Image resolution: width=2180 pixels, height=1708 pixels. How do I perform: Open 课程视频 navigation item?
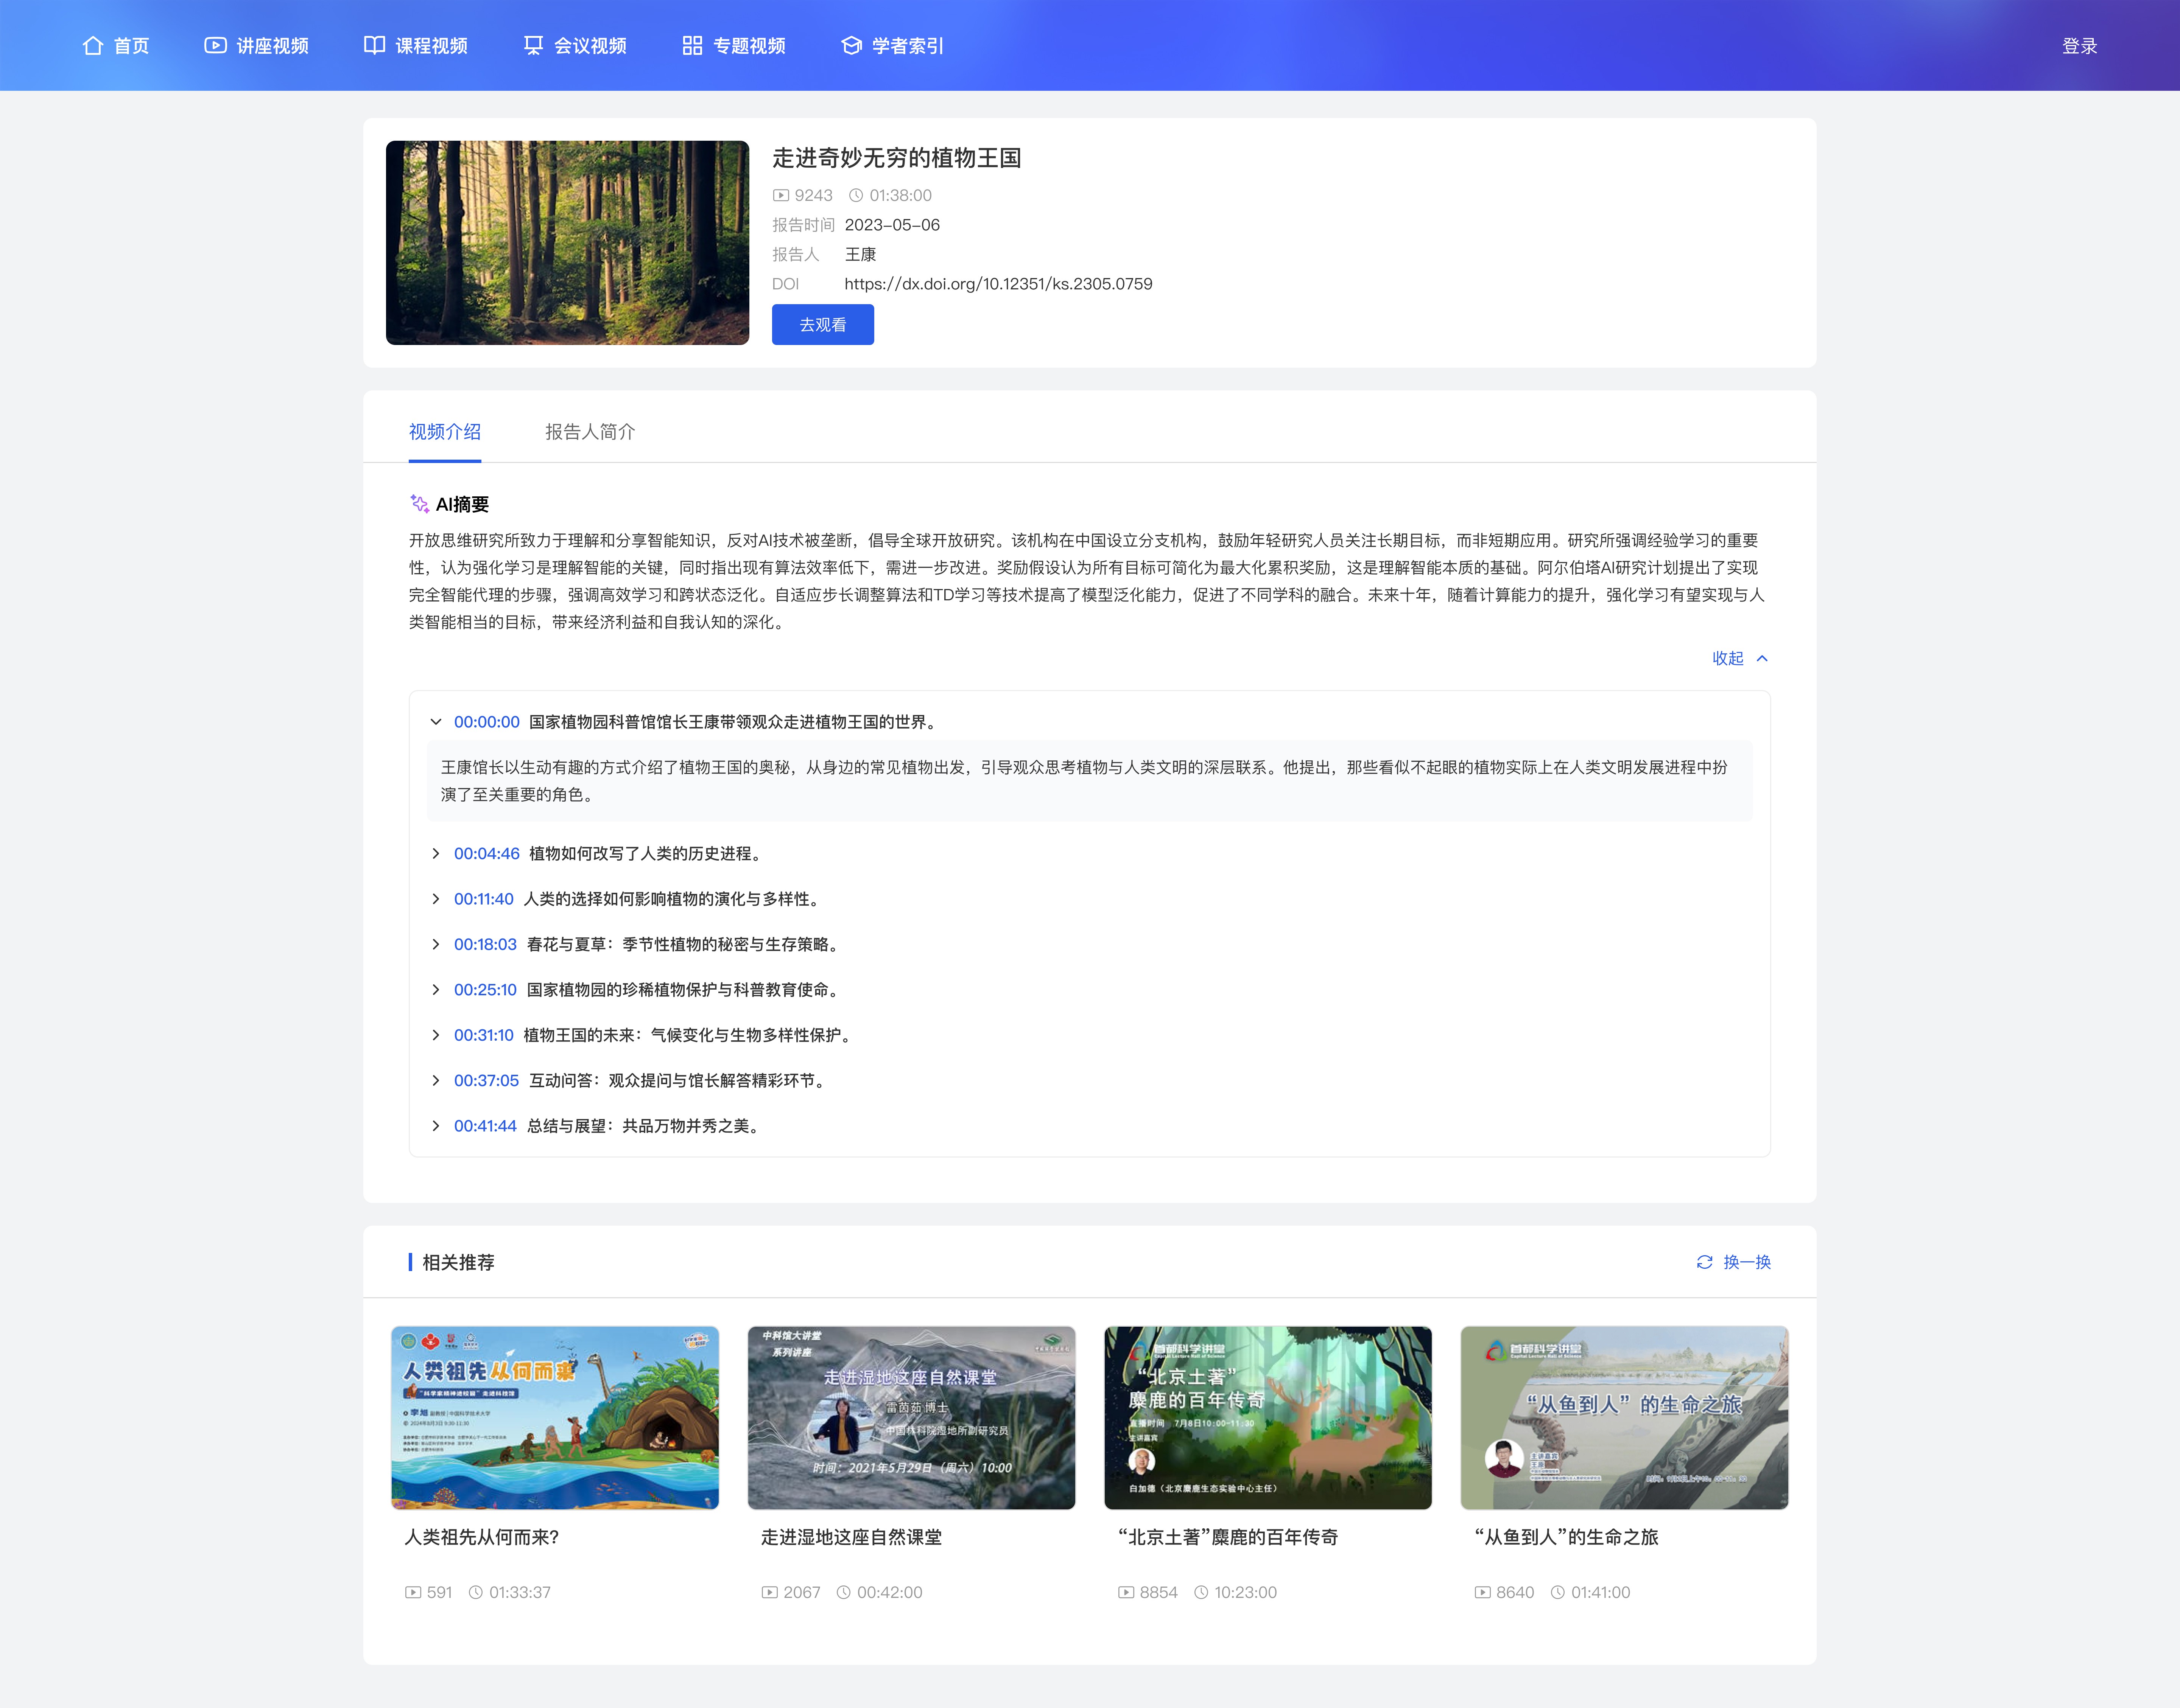[416, 46]
